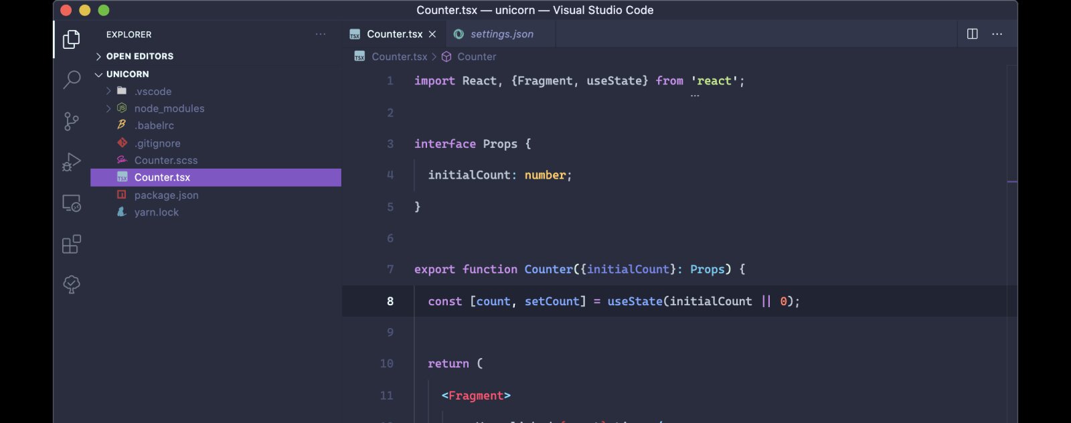1071x423 pixels.
Task: Click the import keyword on line 1
Action: [434, 81]
